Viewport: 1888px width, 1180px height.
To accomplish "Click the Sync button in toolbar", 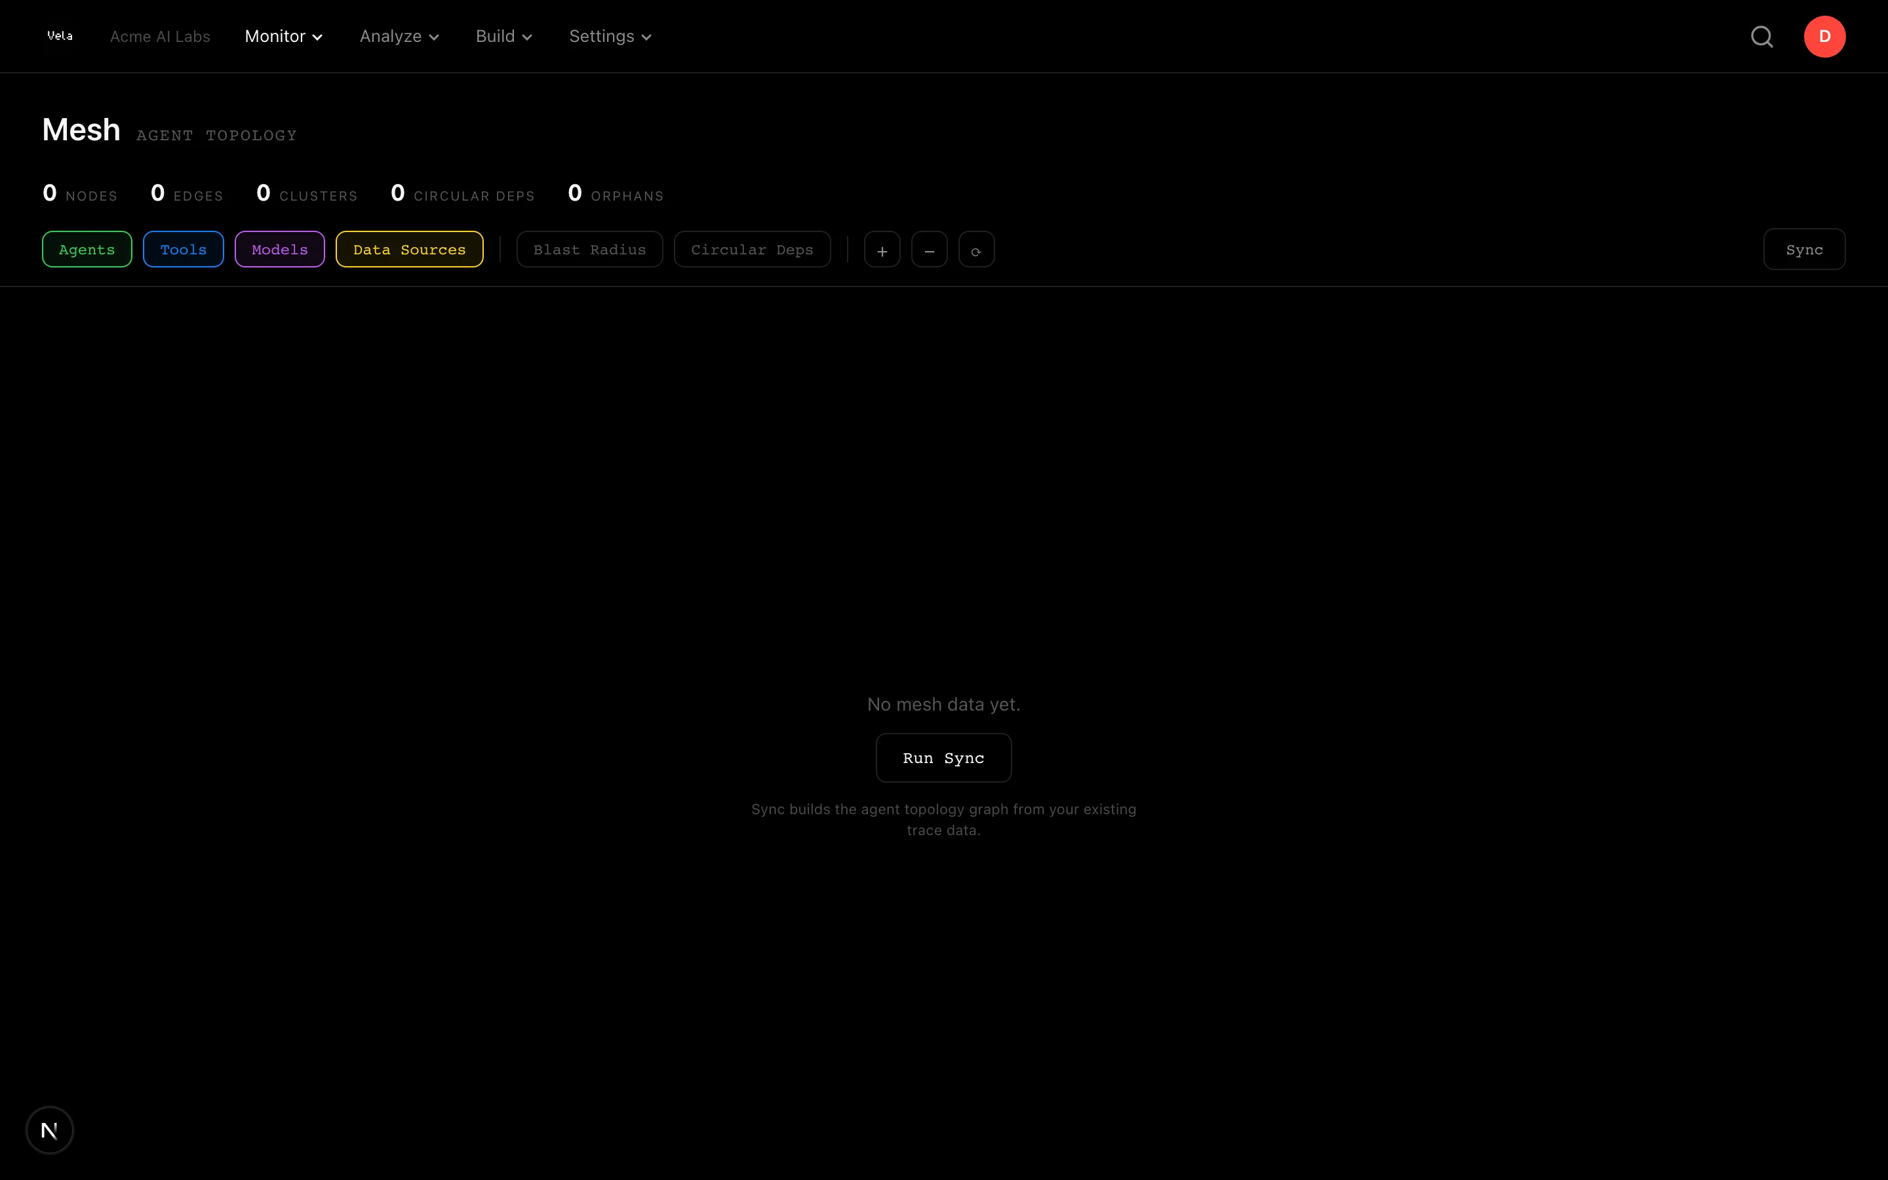I will (1803, 250).
